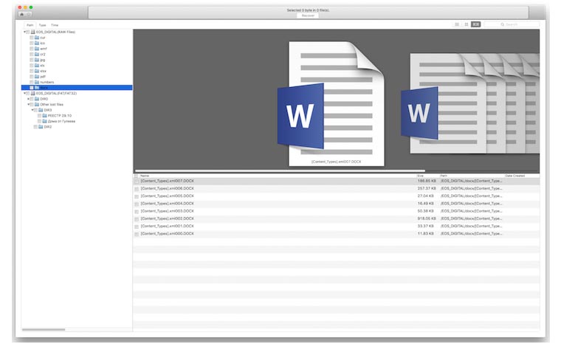Click the 918.05 KB size cell
Viewport: 561px width, 344px height.
[427, 219]
